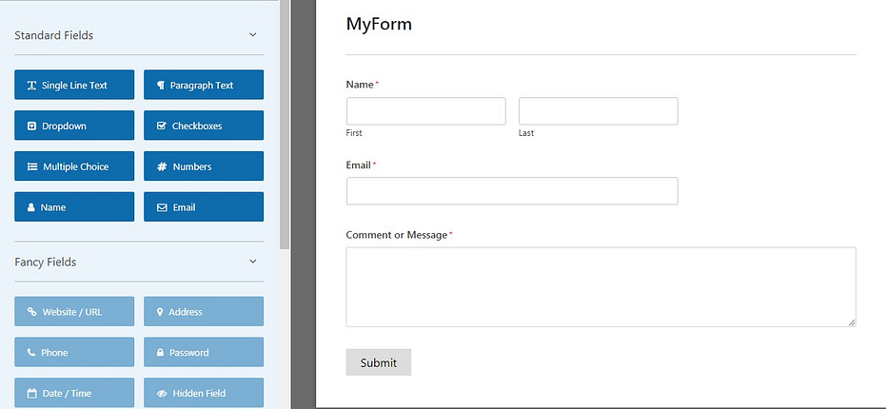Image resolution: width=886 pixels, height=409 pixels.
Task: Add the Checkboxes field
Action: pos(204,126)
